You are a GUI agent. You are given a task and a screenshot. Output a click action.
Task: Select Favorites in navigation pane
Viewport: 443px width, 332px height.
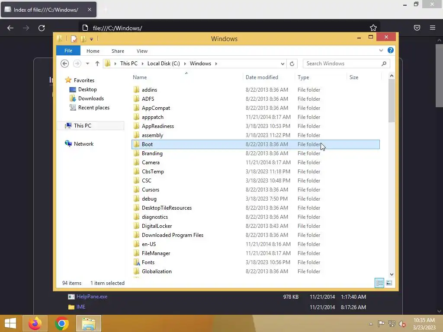pos(84,80)
